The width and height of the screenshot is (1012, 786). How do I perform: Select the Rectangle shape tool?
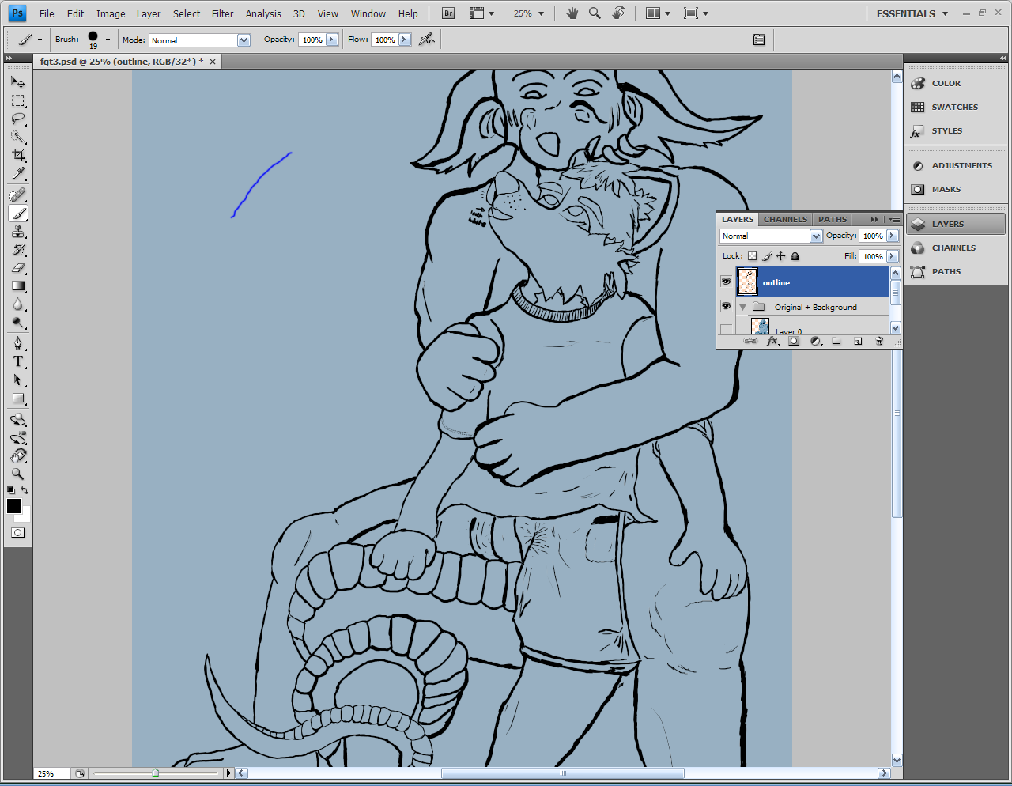pyautogui.click(x=17, y=399)
